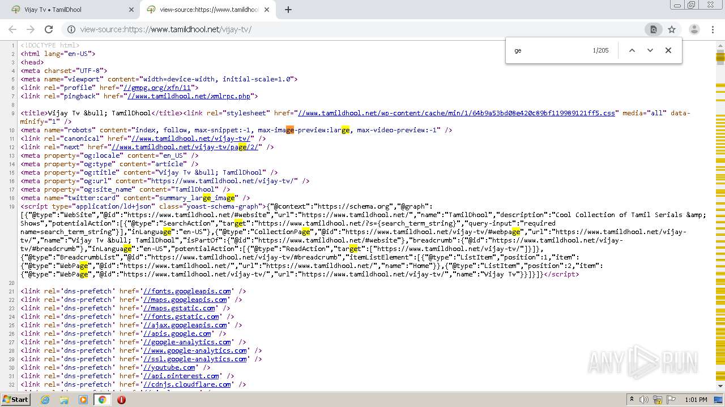The width and height of the screenshot is (725, 407).
Task: View site information icon in address bar
Action: tap(71, 29)
